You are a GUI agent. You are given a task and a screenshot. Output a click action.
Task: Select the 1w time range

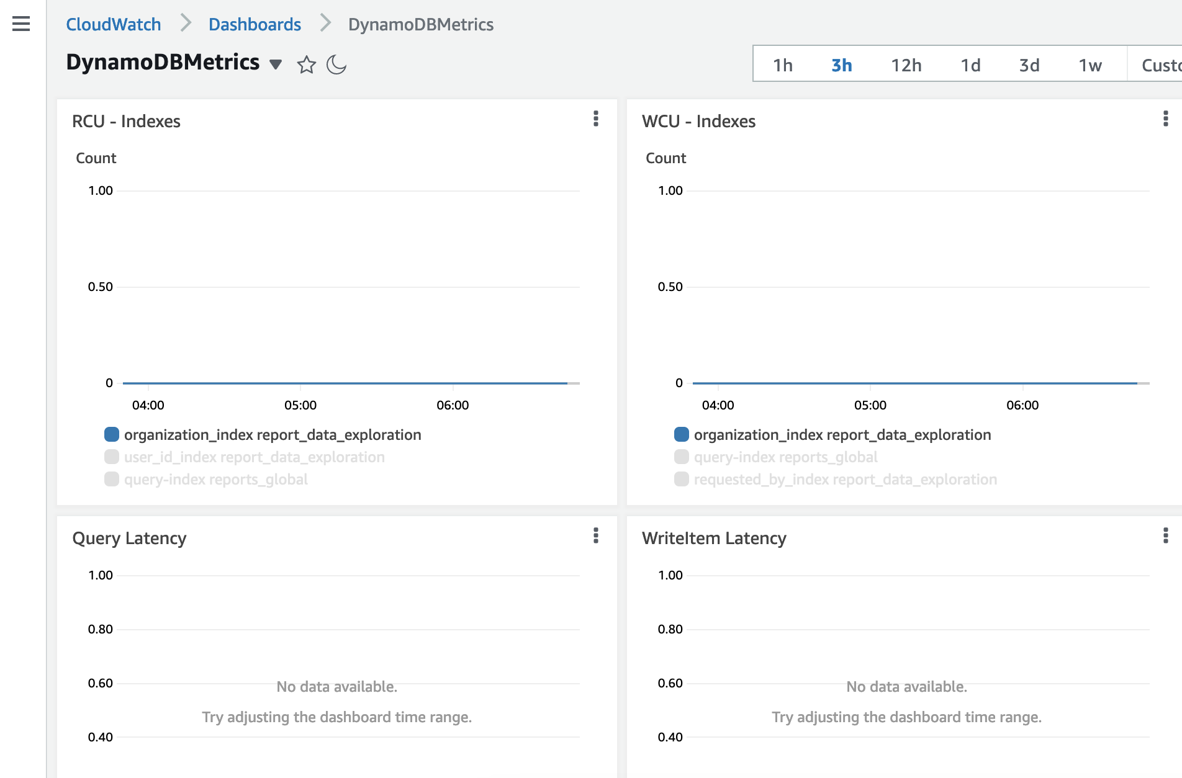point(1090,65)
